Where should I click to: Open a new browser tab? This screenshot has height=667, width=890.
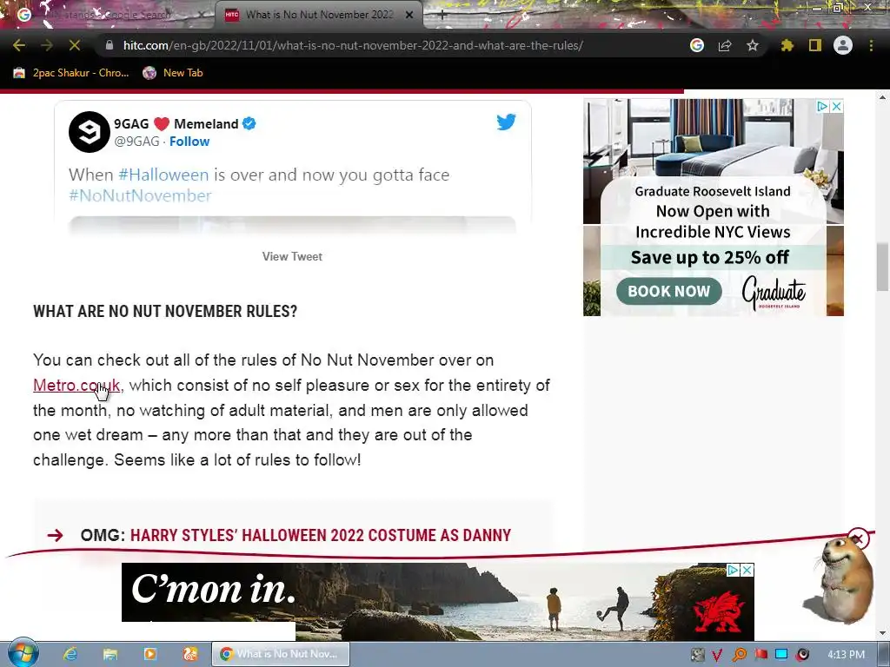[442, 16]
